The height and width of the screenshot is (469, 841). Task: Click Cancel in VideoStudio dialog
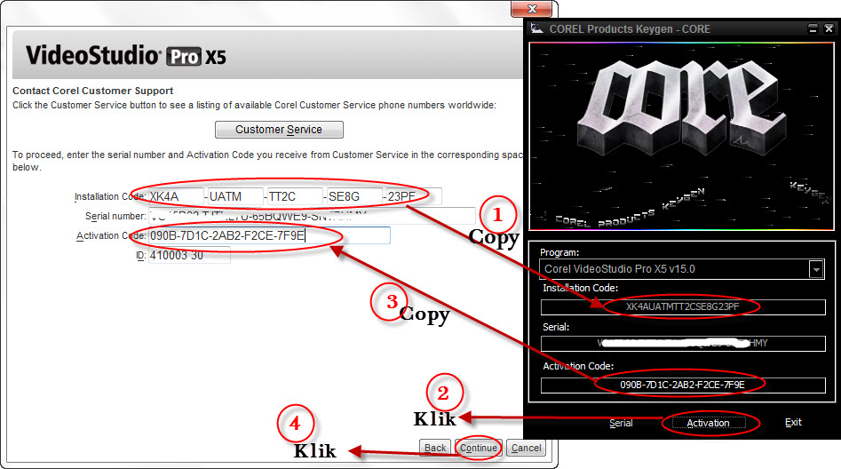(x=526, y=448)
